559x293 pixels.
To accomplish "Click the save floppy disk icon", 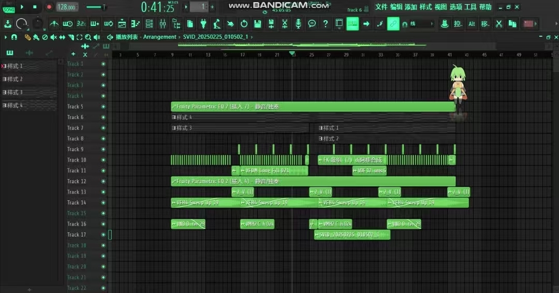I will click(x=257, y=24).
